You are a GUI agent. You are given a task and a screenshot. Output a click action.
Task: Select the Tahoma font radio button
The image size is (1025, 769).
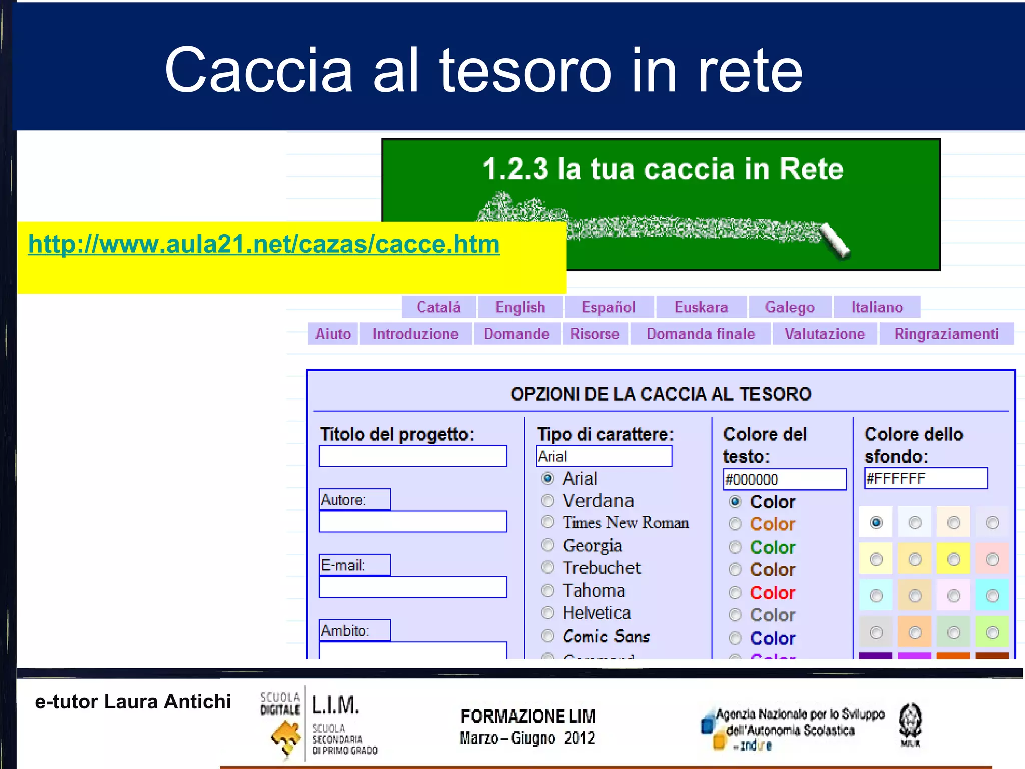click(548, 590)
